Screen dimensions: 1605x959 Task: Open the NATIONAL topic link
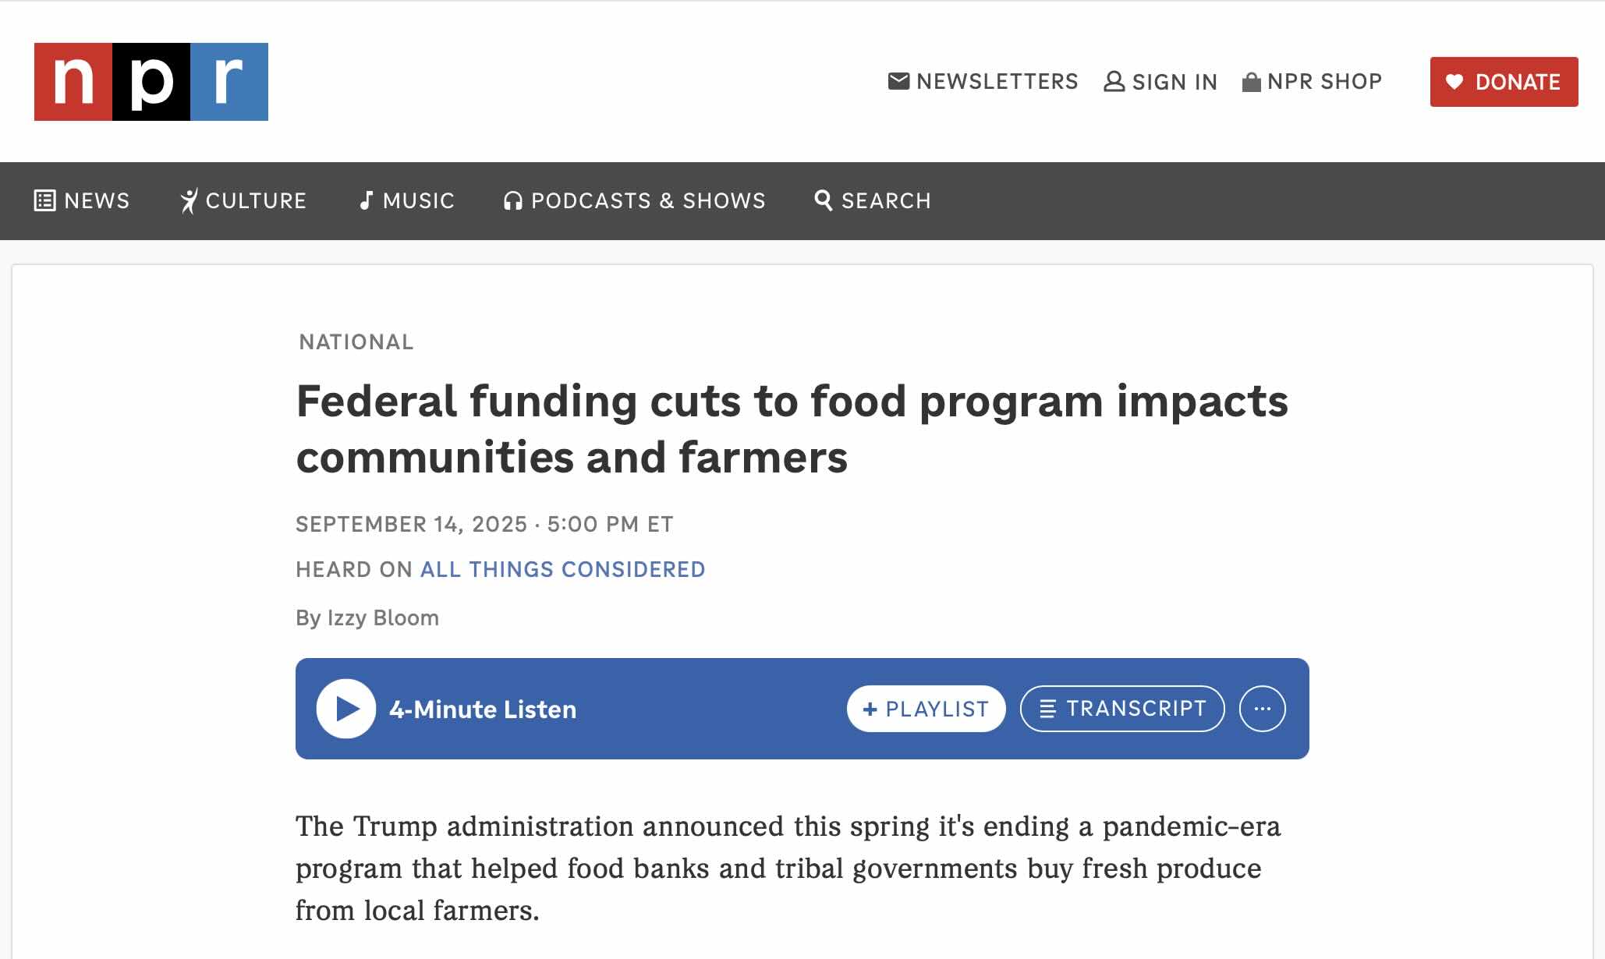tap(356, 341)
